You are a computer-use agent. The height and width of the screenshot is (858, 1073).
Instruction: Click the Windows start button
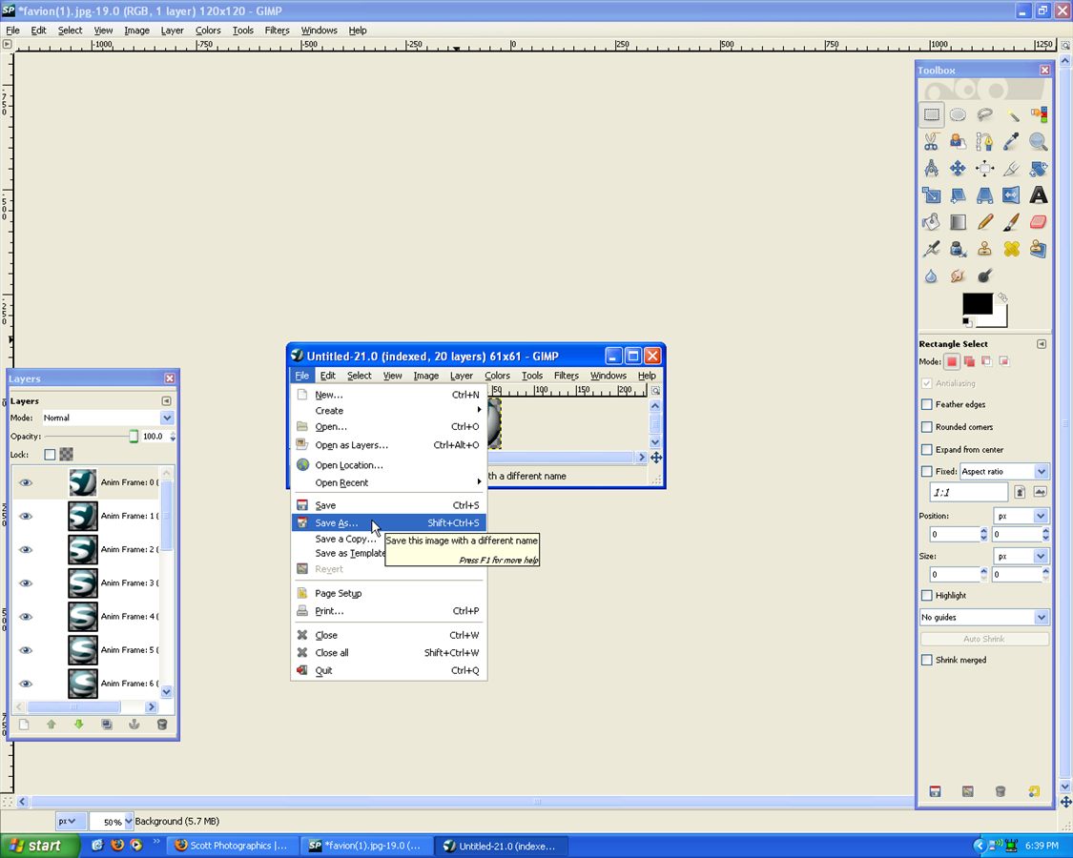(39, 846)
